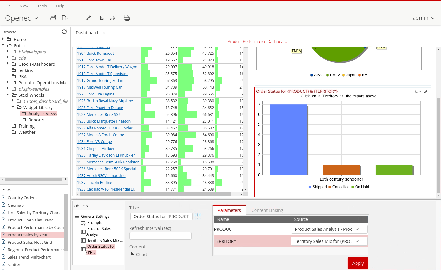Open the admin user dropdown menu
Screen dimensions: 441x270
click(423, 18)
